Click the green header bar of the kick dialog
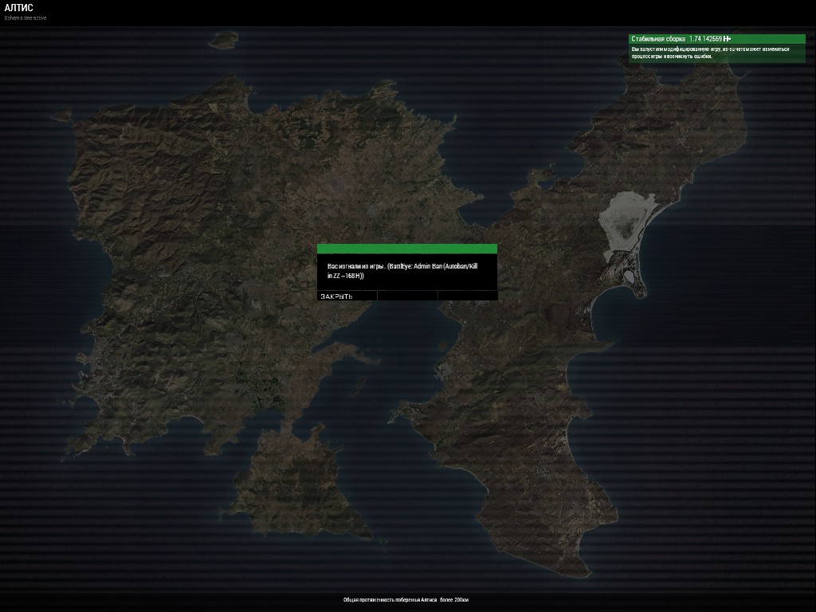The height and width of the screenshot is (612, 816). pos(407,249)
